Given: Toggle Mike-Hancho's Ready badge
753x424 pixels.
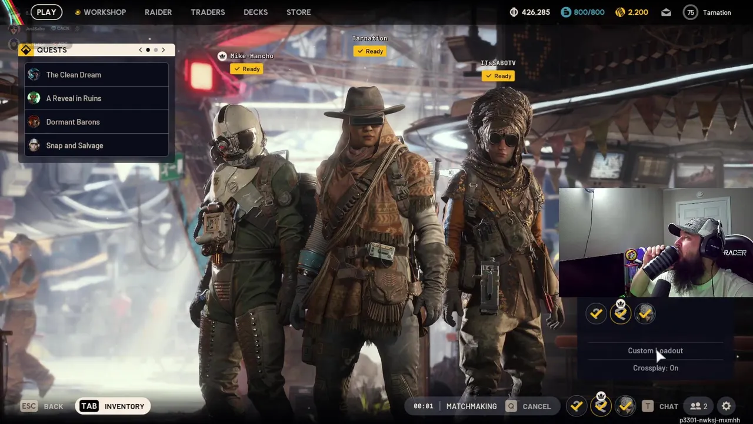Looking at the screenshot, I should tap(246, 69).
